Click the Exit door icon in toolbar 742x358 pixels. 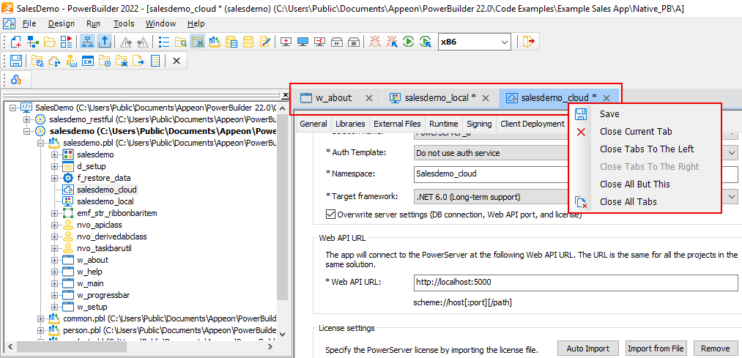pos(529,42)
